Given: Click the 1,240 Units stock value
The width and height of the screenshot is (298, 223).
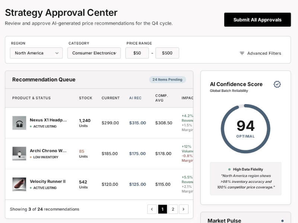Looking at the screenshot, I should click(85, 123).
